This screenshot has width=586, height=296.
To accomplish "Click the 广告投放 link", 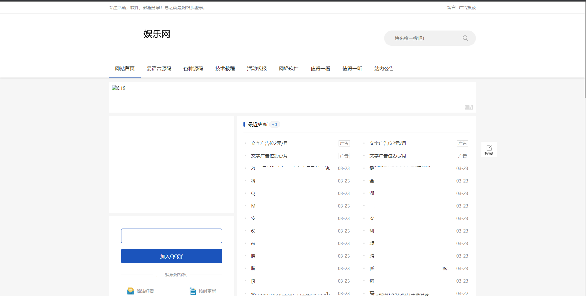I will tap(467, 8).
